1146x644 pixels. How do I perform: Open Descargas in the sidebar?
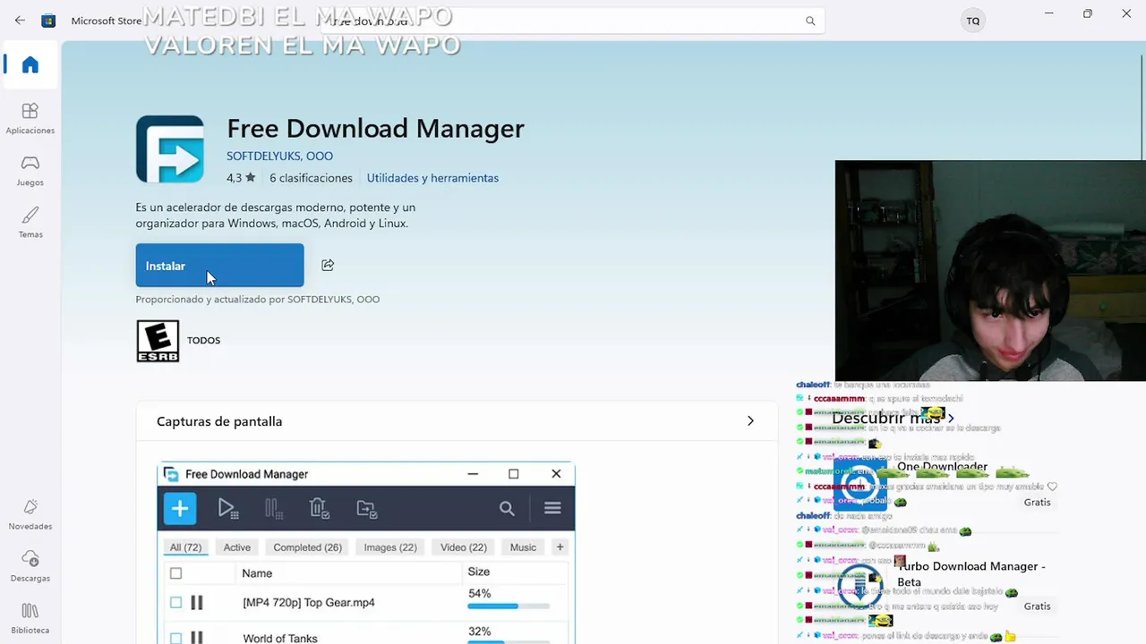[30, 566]
